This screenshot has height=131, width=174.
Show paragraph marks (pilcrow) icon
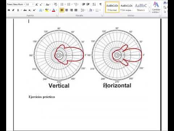click(x=100, y=4)
